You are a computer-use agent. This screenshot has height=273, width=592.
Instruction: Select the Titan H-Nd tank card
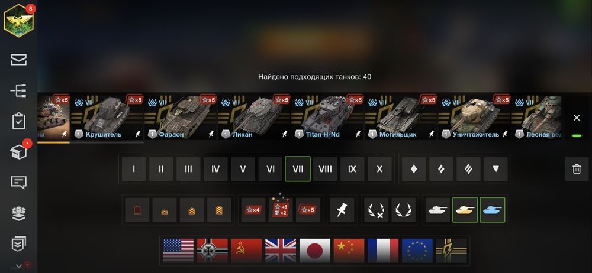tap(328, 117)
